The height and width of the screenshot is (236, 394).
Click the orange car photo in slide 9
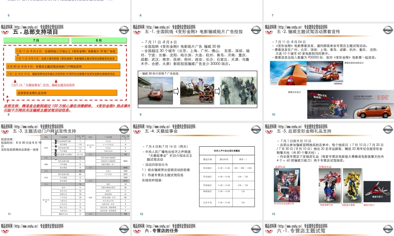tap(155, 90)
